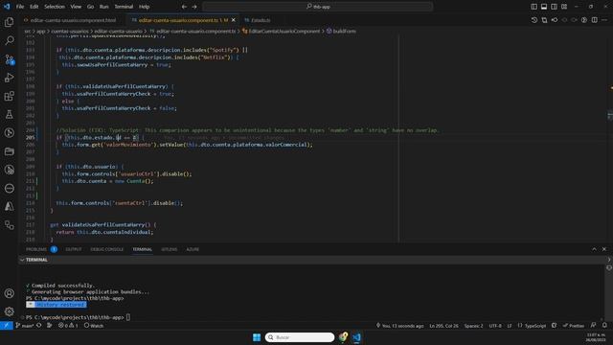Click the 'You, 13 seconds ago' blame item

click(x=400, y=326)
